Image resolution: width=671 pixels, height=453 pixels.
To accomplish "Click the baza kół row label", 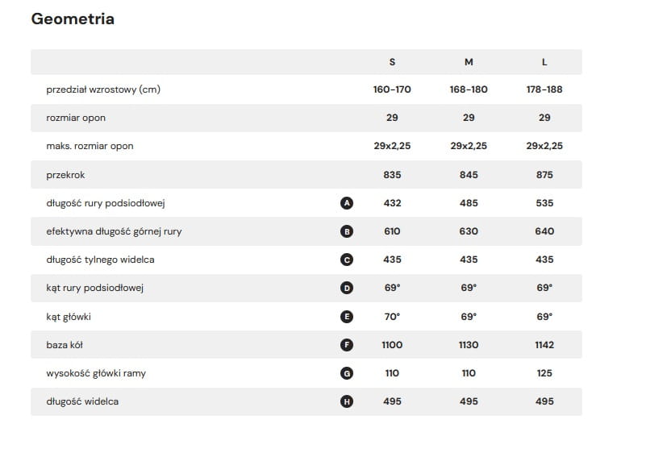I will (65, 345).
